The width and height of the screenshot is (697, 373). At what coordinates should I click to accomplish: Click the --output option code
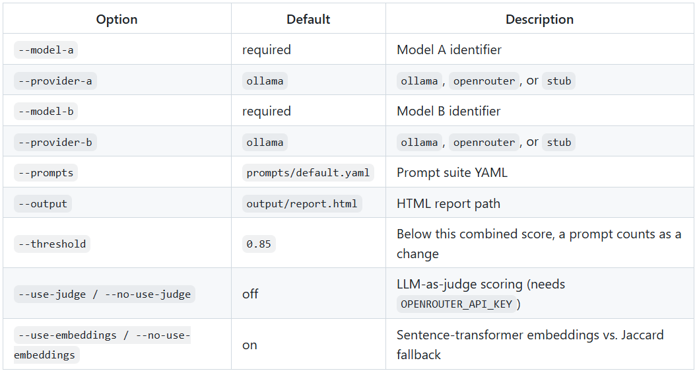pos(43,203)
